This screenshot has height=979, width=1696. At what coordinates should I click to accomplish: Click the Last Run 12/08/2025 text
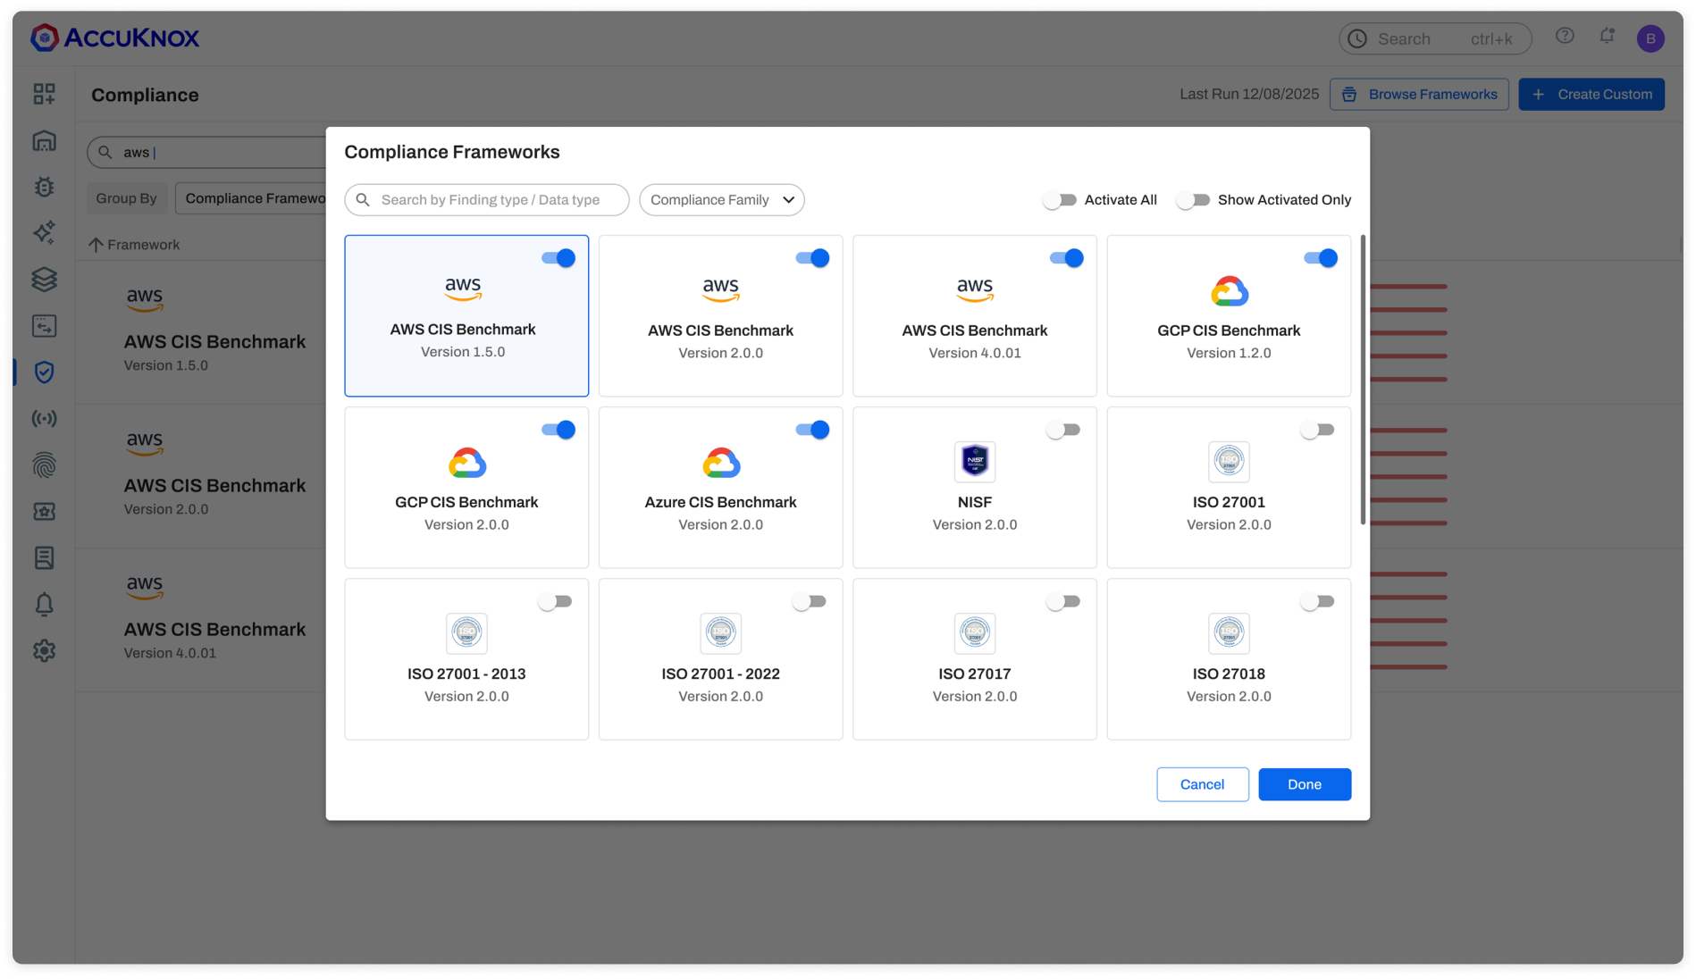pos(1249,94)
